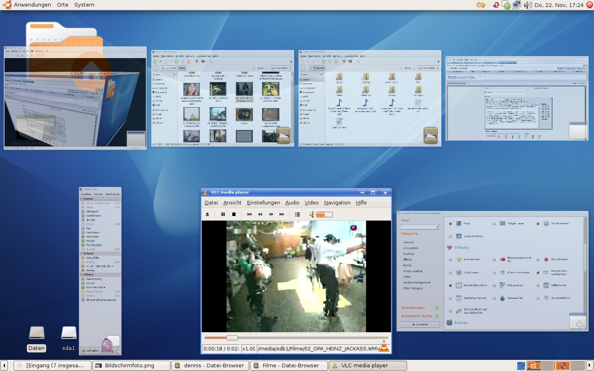Click the VLC eject icon
594x371 pixels.
point(207,214)
